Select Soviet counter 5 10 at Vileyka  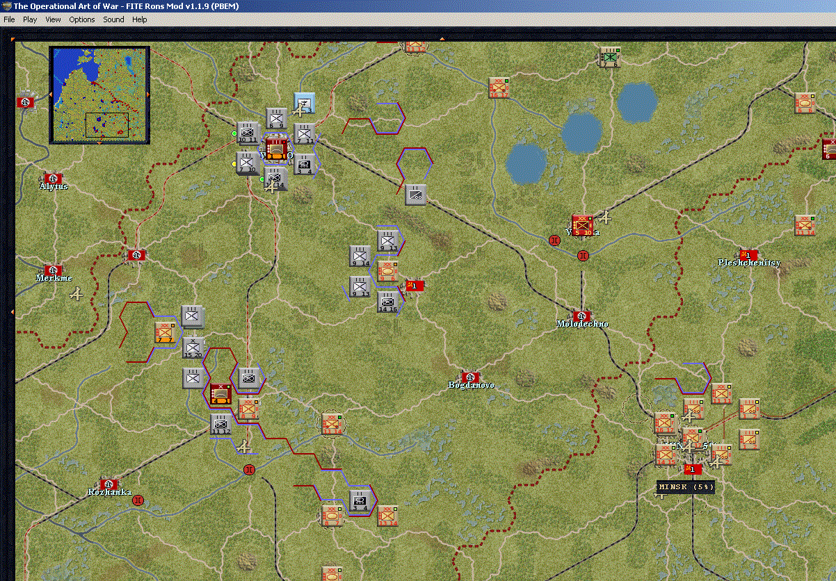(x=583, y=225)
